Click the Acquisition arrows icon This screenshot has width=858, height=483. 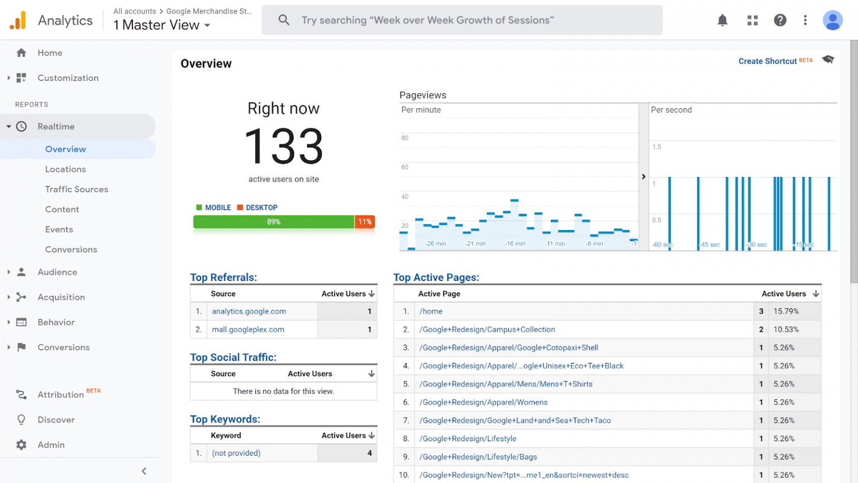21,297
